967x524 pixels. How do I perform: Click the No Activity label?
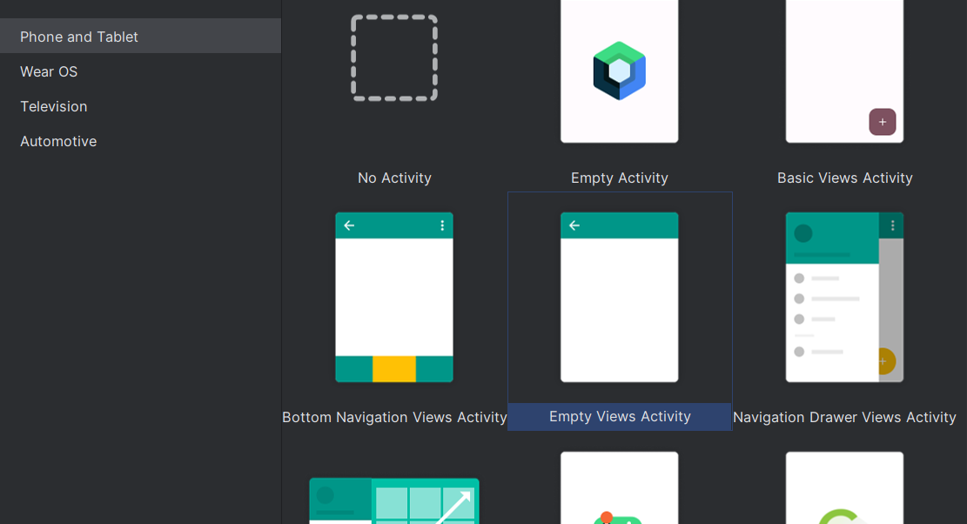click(394, 178)
